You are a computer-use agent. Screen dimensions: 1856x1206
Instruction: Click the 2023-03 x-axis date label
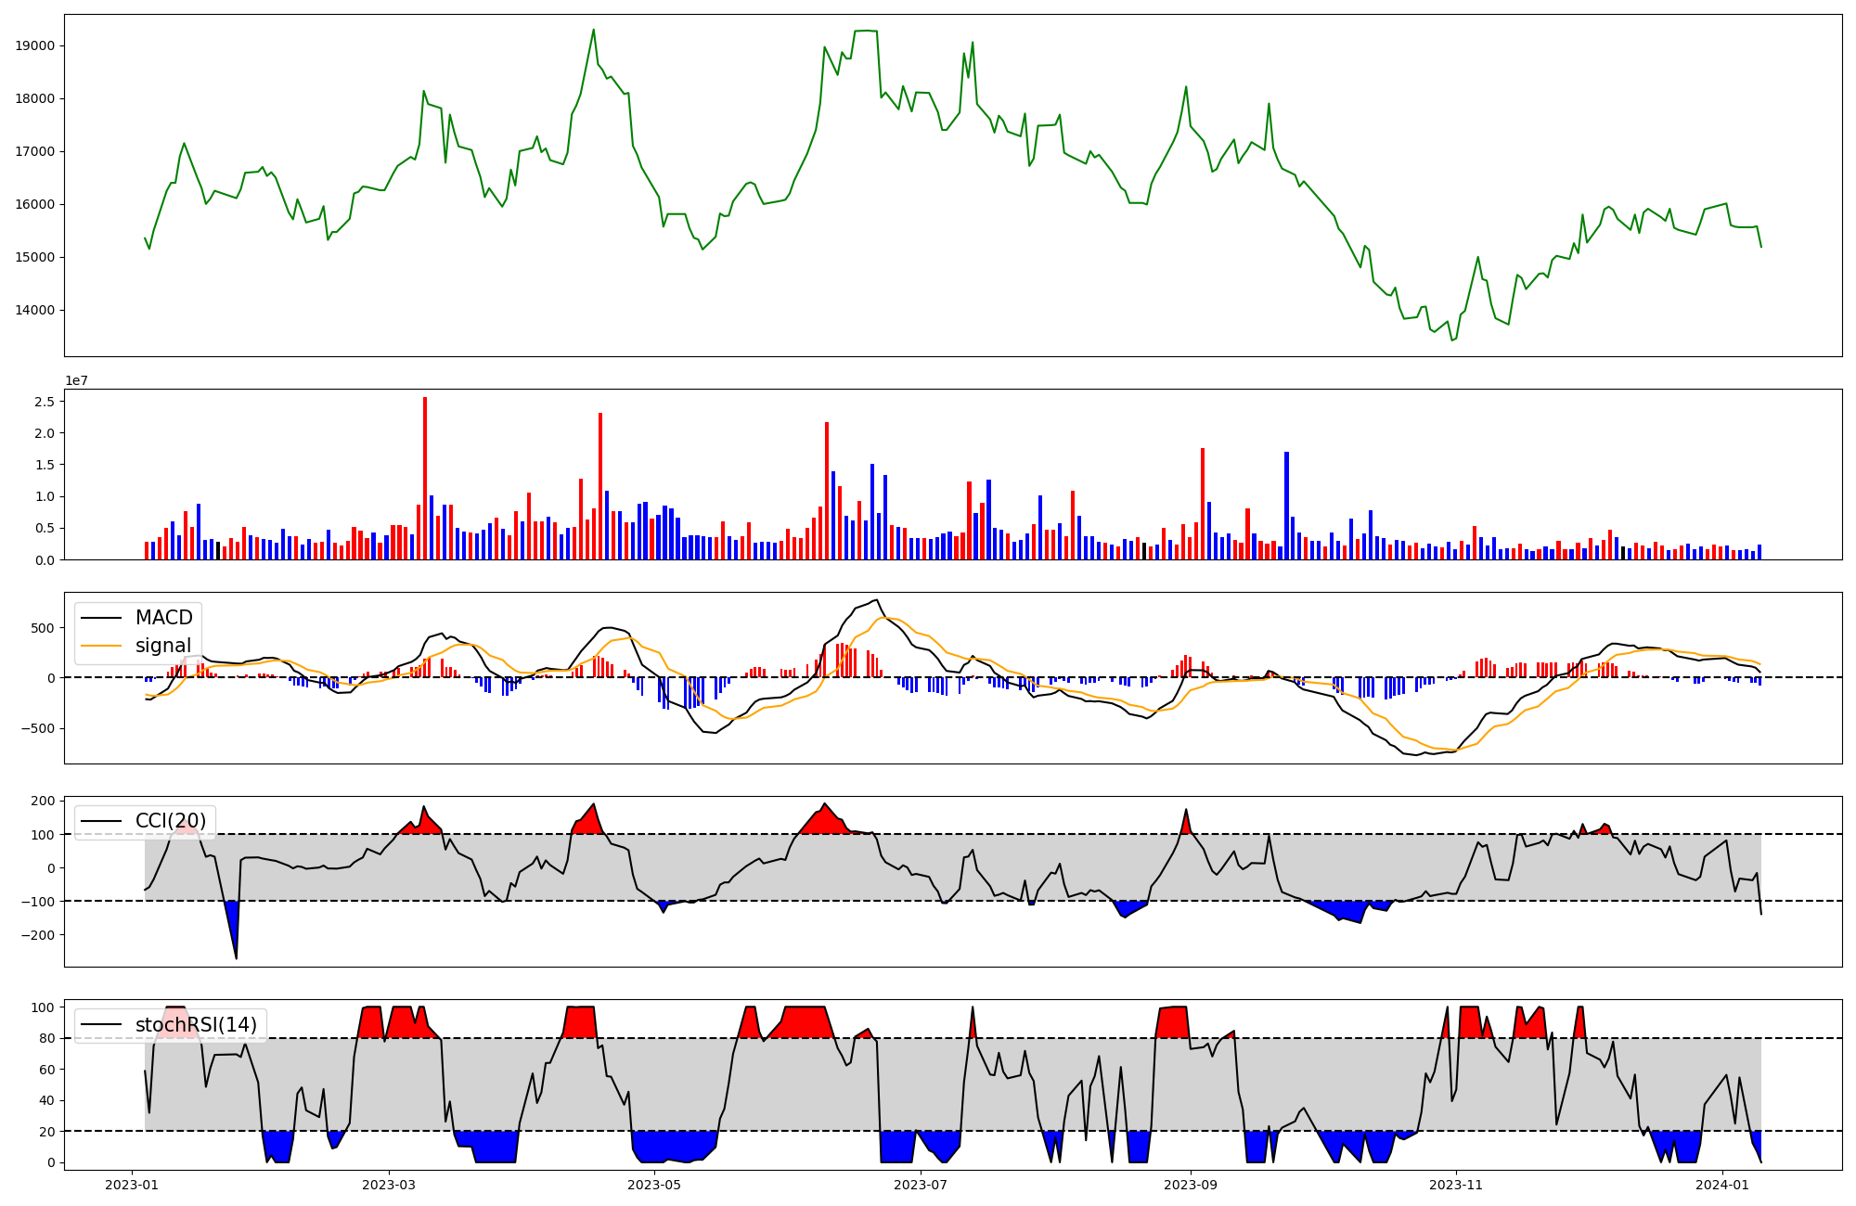point(389,1185)
